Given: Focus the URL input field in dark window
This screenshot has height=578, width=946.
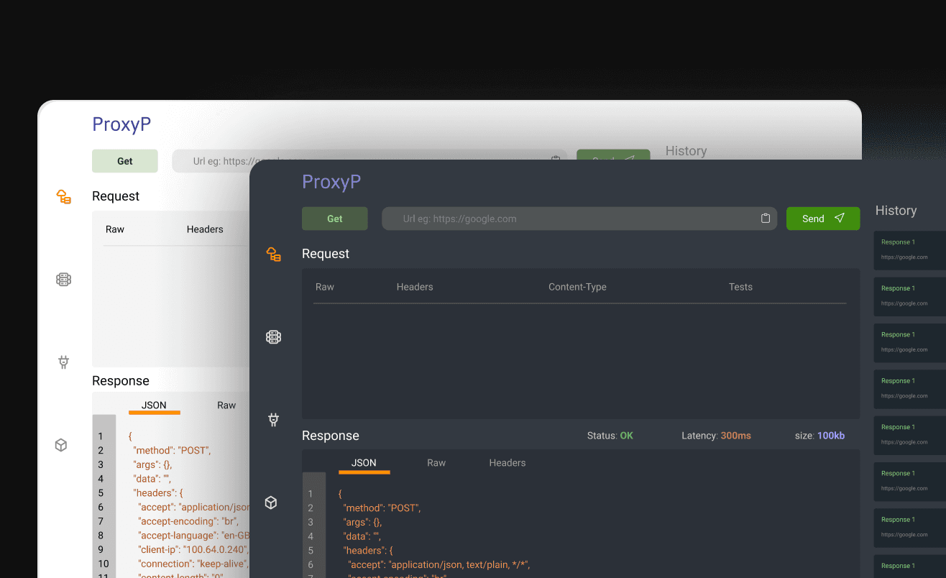Looking at the screenshot, I should [579, 219].
